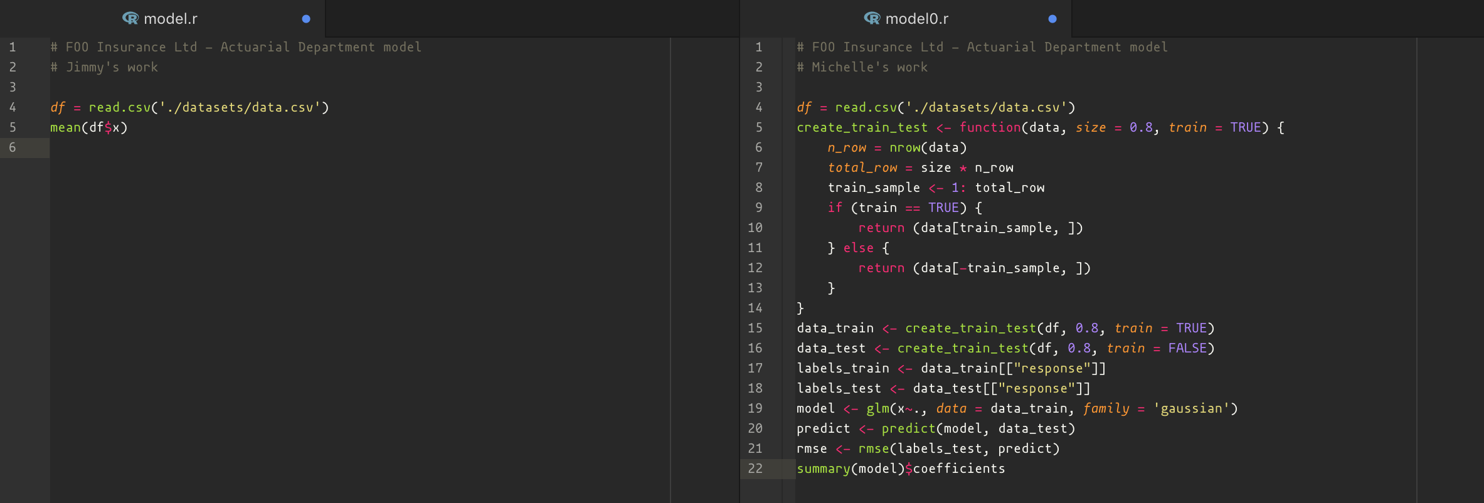Click the "Michelle's work" comment line
The height and width of the screenshot is (503, 1484).
tap(862, 67)
